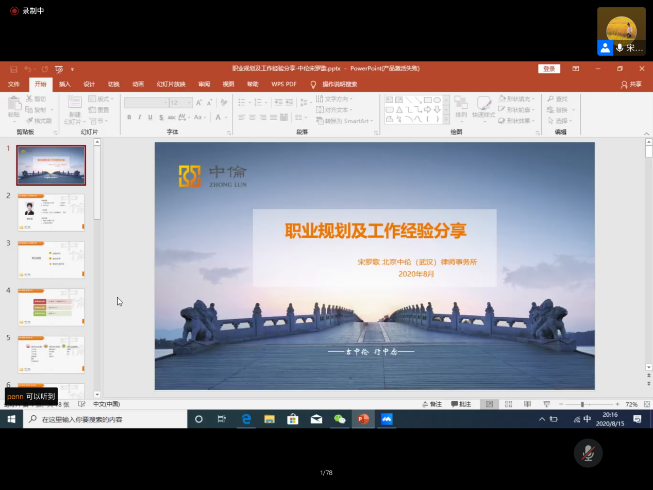Click the new slide (新建幻灯片) icon
The width and height of the screenshot is (653, 490).
click(75, 103)
